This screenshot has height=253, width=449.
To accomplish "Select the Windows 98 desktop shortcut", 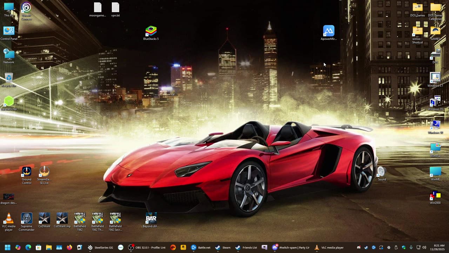I will [x=435, y=127].
